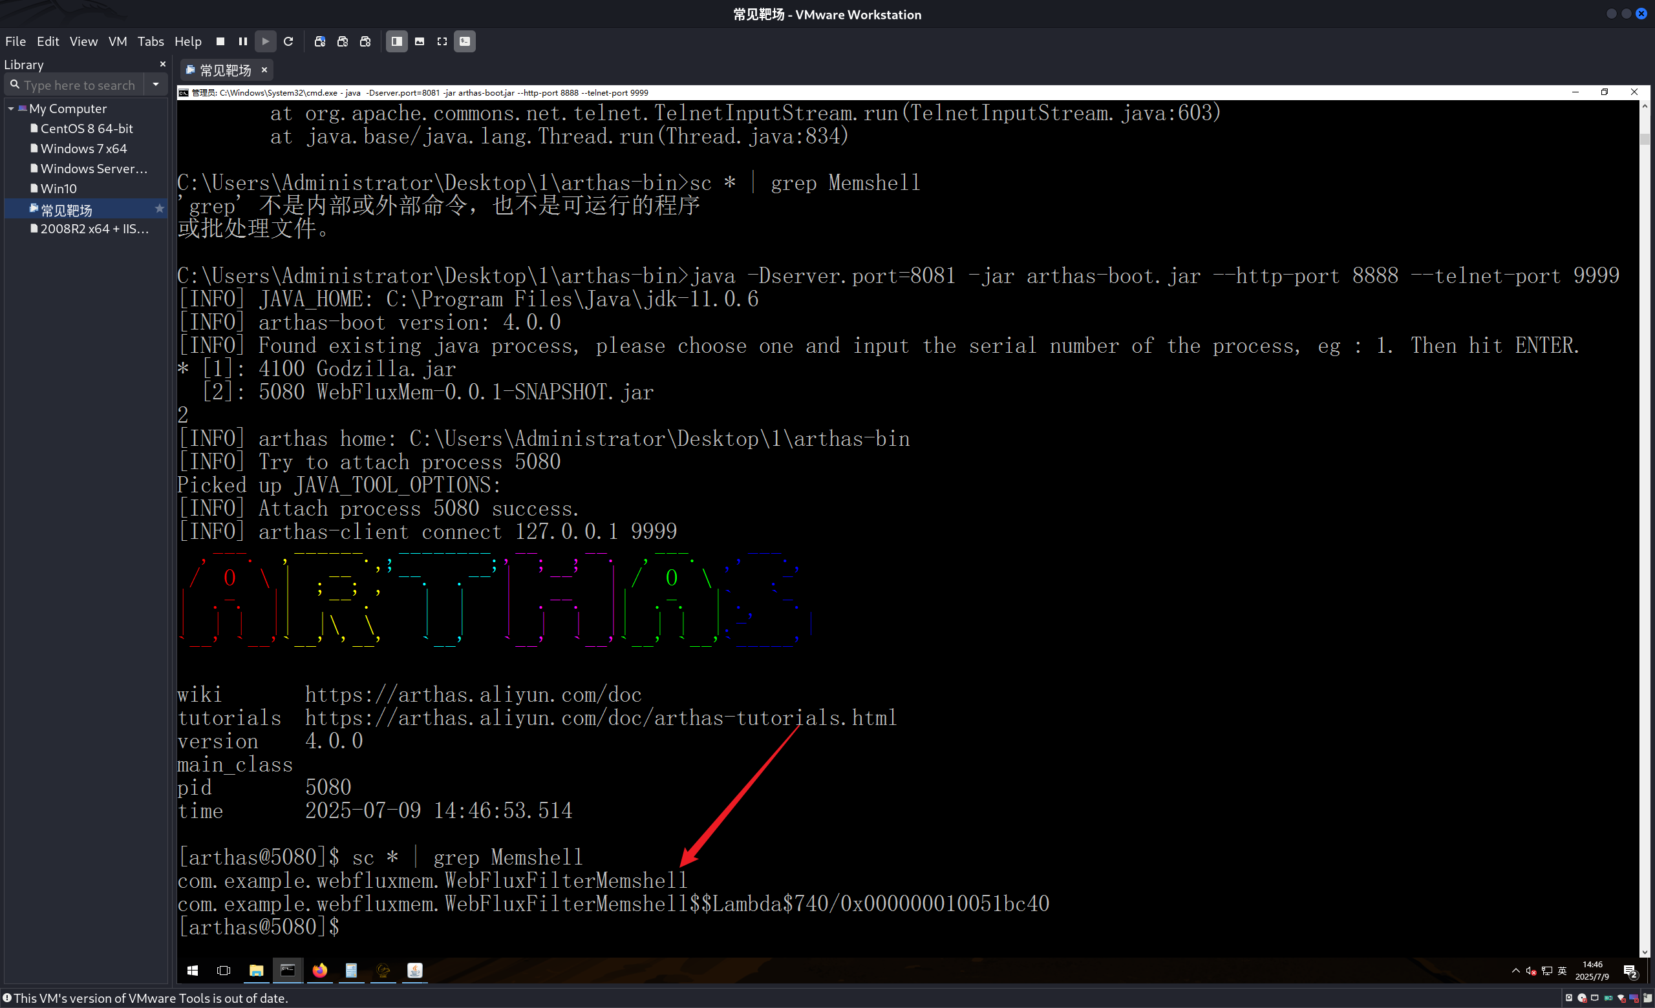This screenshot has height=1008, width=1655.
Task: Open the Tabs menu
Action: click(151, 41)
